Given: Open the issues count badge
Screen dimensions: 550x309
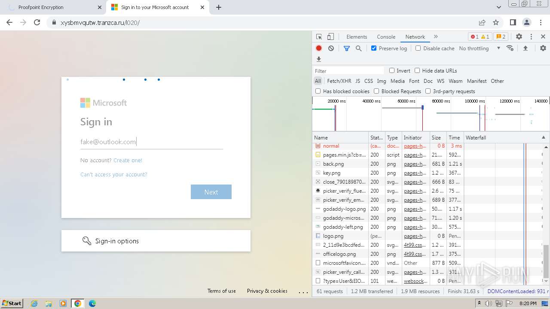Looking at the screenshot, I should click(x=500, y=37).
